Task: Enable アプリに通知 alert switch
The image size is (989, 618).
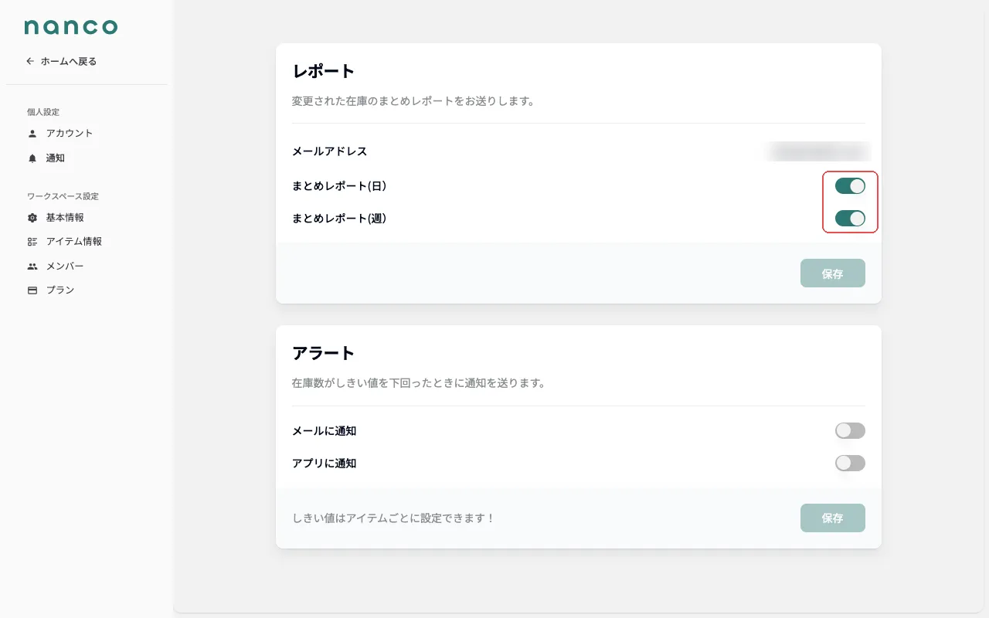Action: point(850,463)
